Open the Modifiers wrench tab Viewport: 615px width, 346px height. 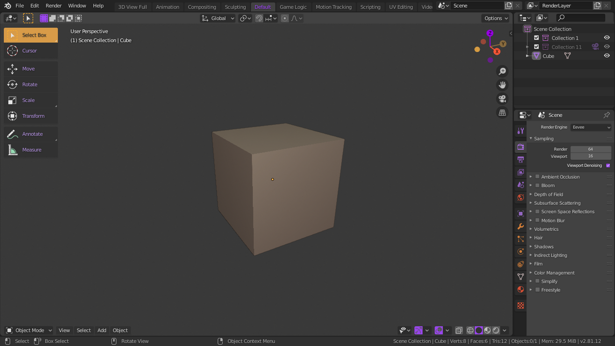click(x=520, y=226)
